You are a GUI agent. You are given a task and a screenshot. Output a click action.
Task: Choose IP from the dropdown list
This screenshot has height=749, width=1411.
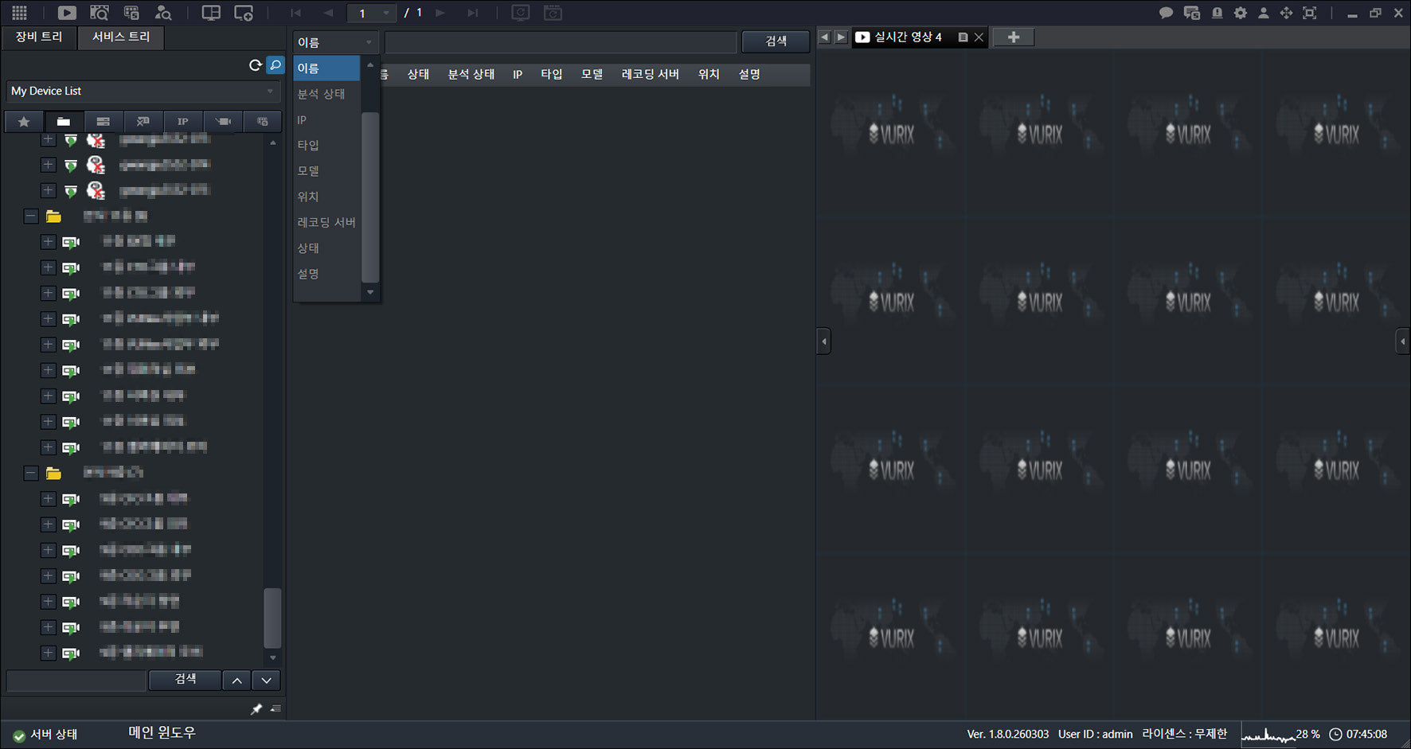click(326, 120)
